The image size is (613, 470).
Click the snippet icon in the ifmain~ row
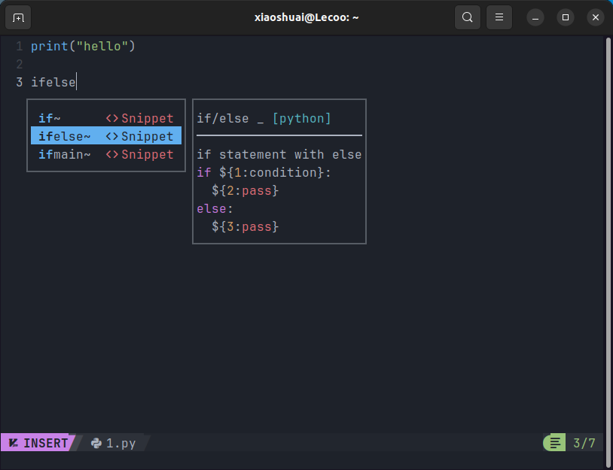click(112, 154)
